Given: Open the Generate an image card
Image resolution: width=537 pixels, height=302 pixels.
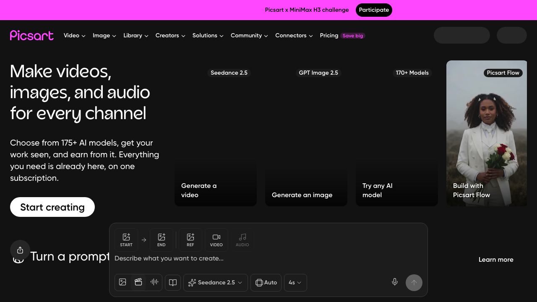Looking at the screenshot, I should click(306, 133).
